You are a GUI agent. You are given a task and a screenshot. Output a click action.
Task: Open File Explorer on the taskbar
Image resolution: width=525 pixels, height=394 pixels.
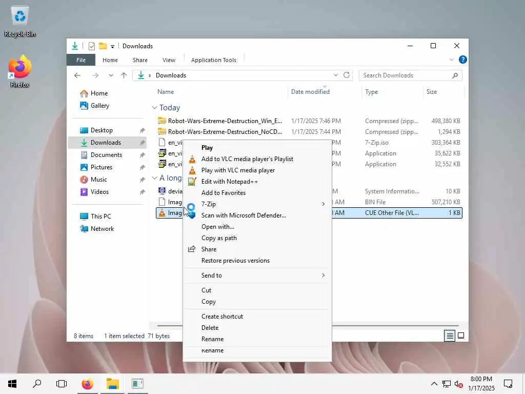tap(113, 384)
